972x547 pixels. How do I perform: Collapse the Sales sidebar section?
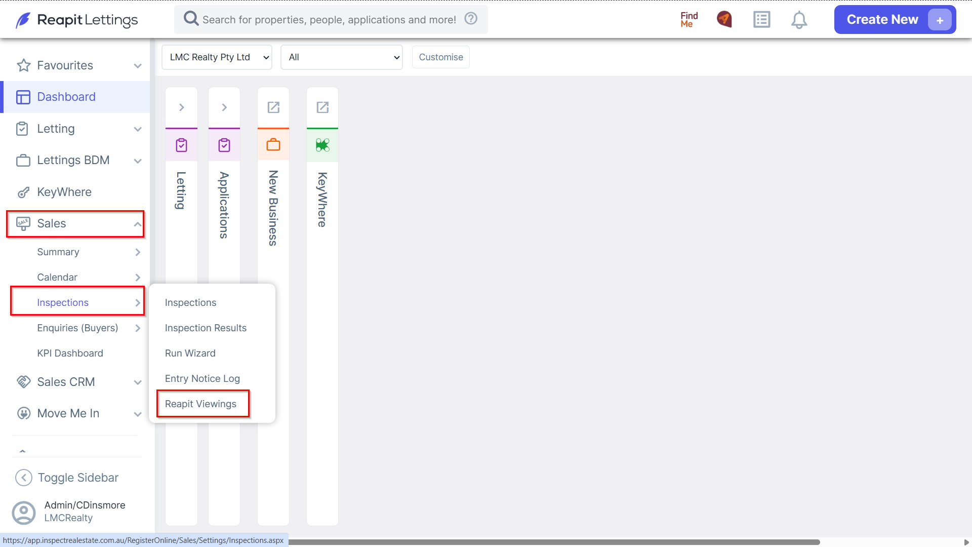point(75,224)
